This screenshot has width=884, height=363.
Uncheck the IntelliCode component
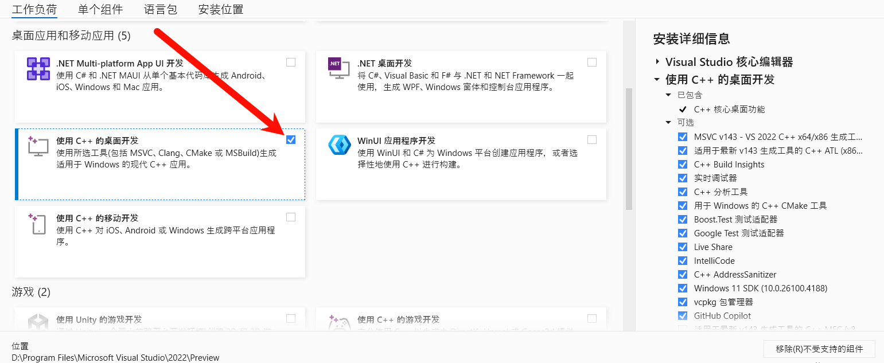click(683, 261)
